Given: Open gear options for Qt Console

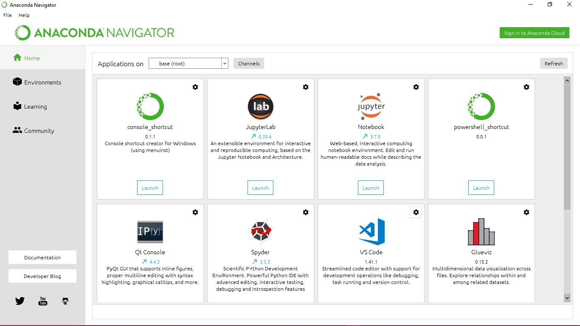Looking at the screenshot, I should pos(195,212).
